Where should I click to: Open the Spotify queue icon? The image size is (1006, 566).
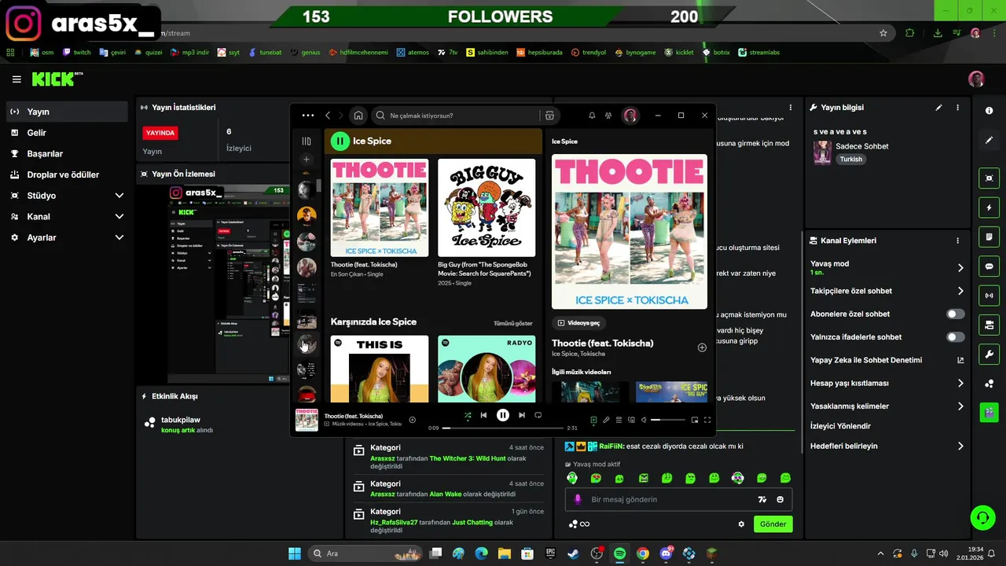[x=619, y=420]
